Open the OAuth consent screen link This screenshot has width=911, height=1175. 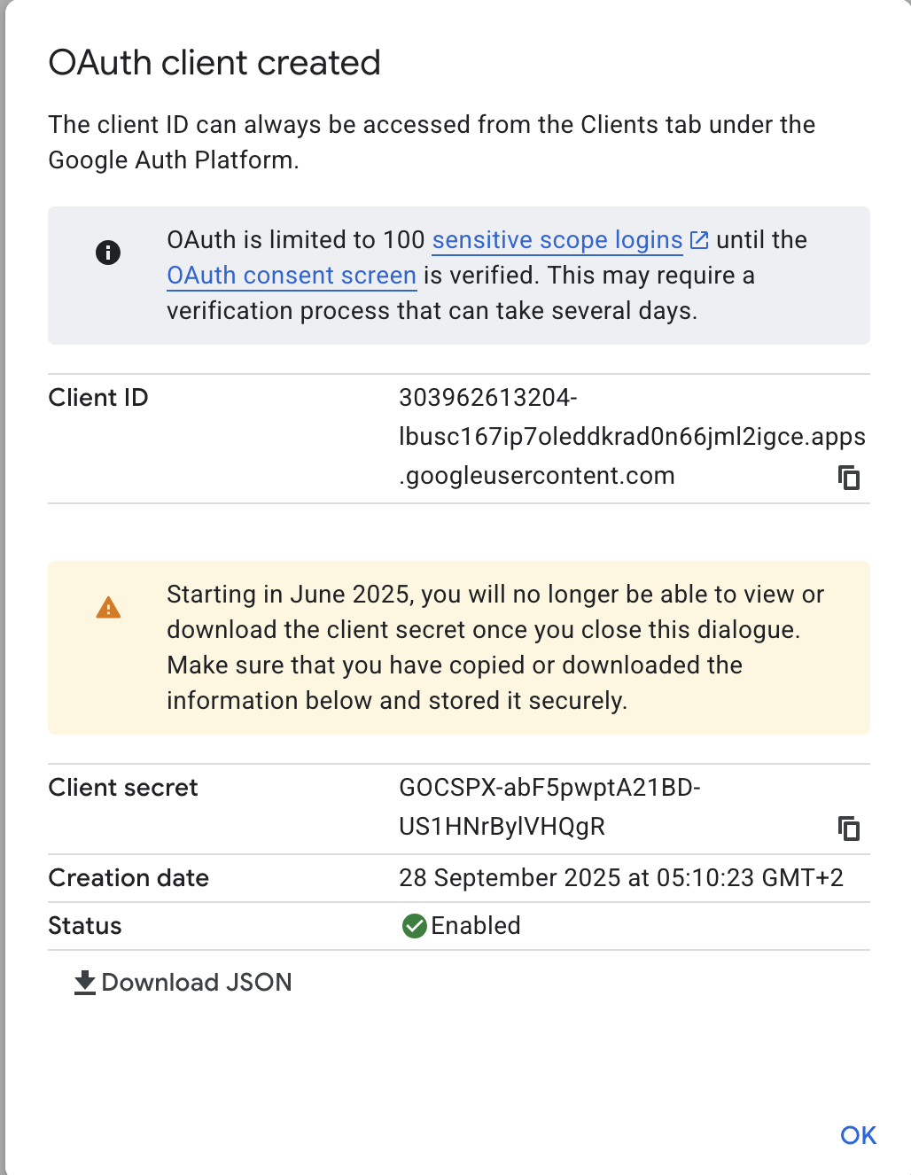click(292, 276)
